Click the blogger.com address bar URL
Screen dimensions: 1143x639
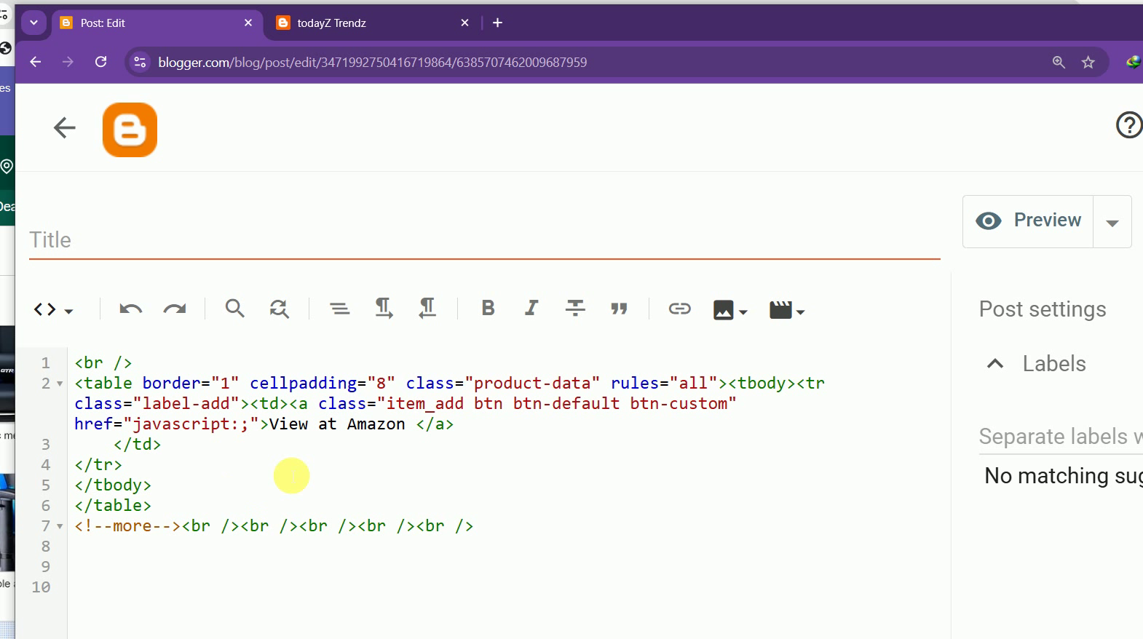pyautogui.click(x=373, y=63)
